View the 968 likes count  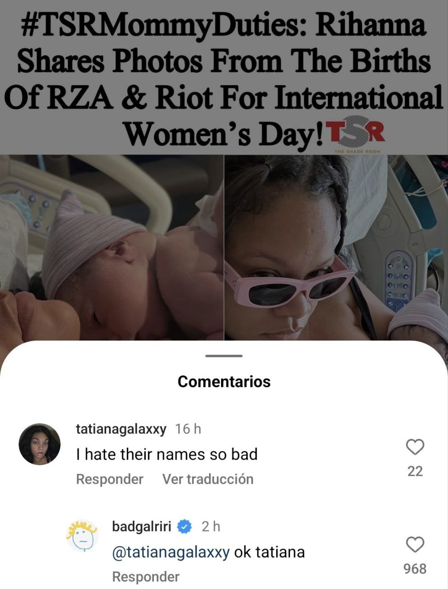415,569
